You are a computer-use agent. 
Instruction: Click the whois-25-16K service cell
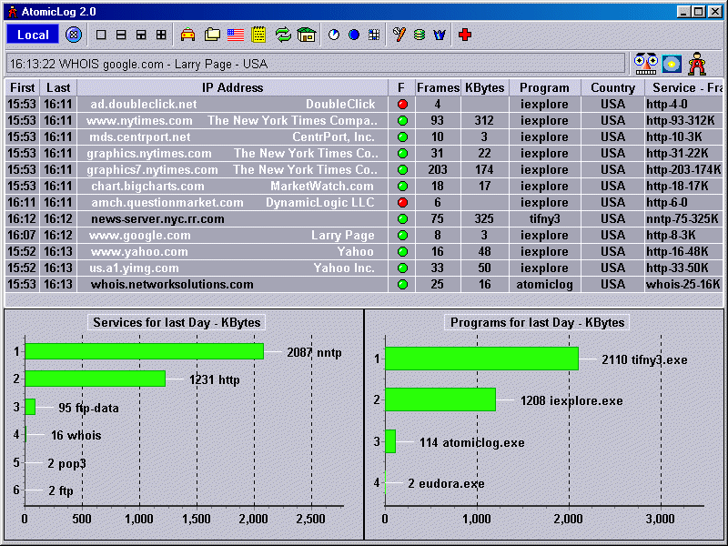pyautogui.click(x=683, y=284)
